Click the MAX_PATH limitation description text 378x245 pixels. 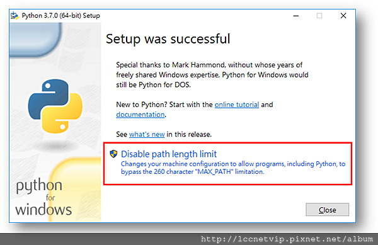click(x=233, y=168)
